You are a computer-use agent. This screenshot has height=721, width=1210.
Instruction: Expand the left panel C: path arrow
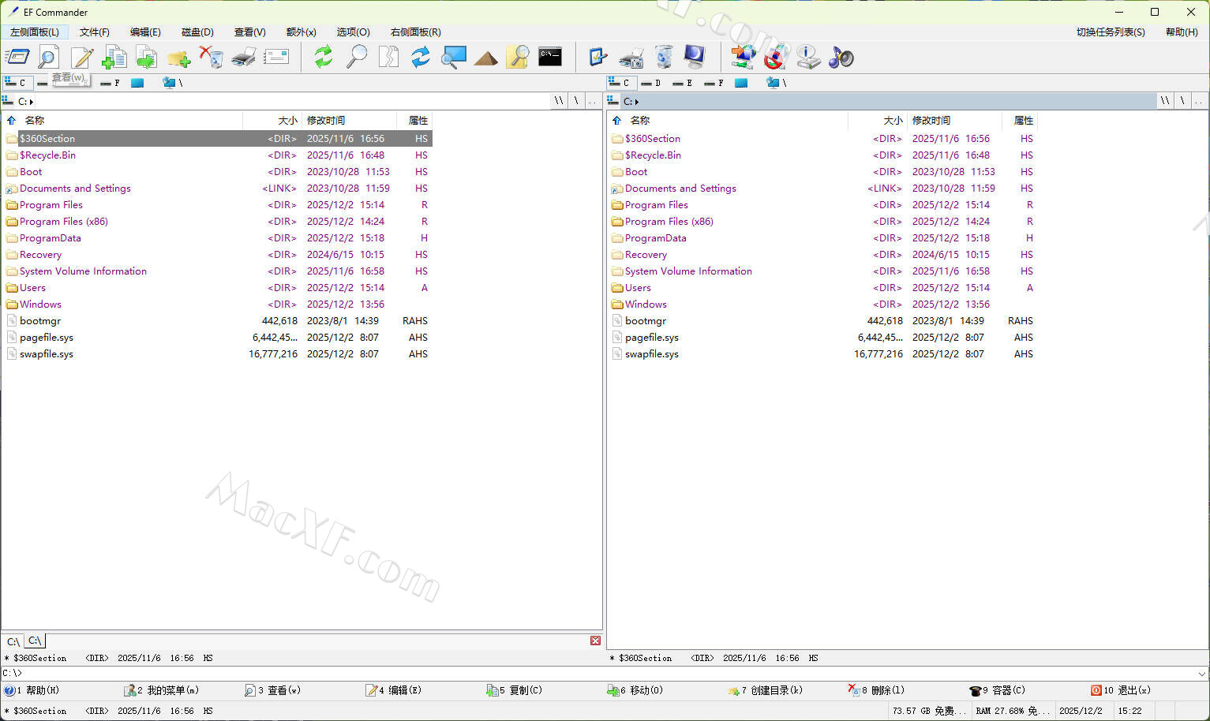pos(32,102)
